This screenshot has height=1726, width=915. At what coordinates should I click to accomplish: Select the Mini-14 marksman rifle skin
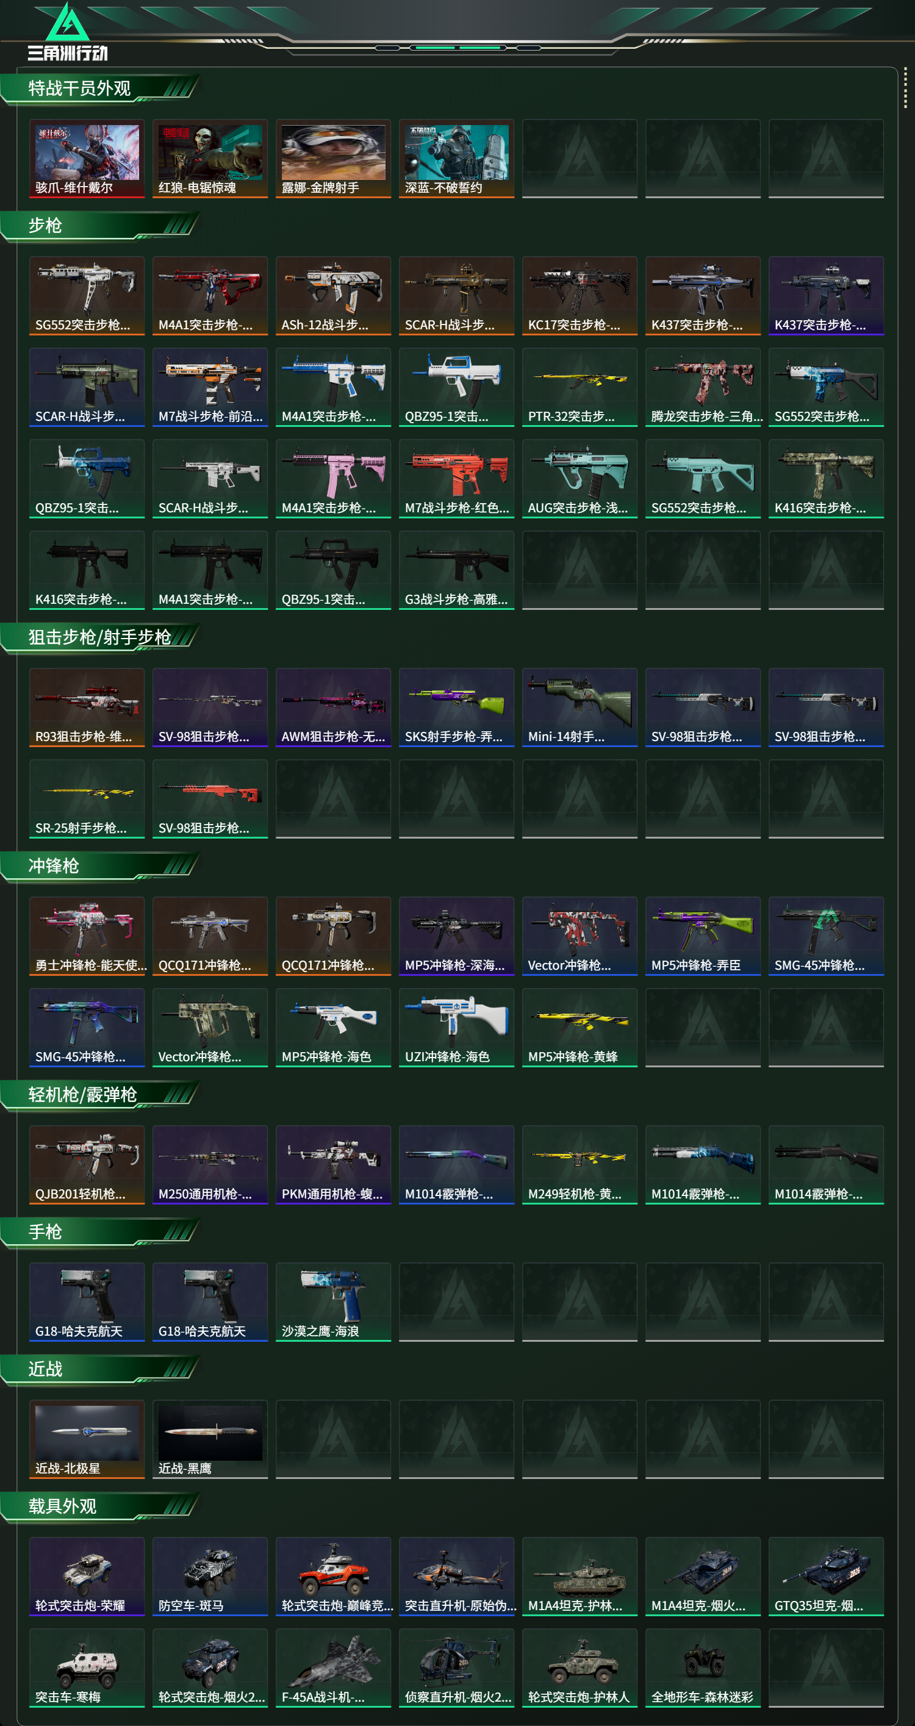coord(580,707)
